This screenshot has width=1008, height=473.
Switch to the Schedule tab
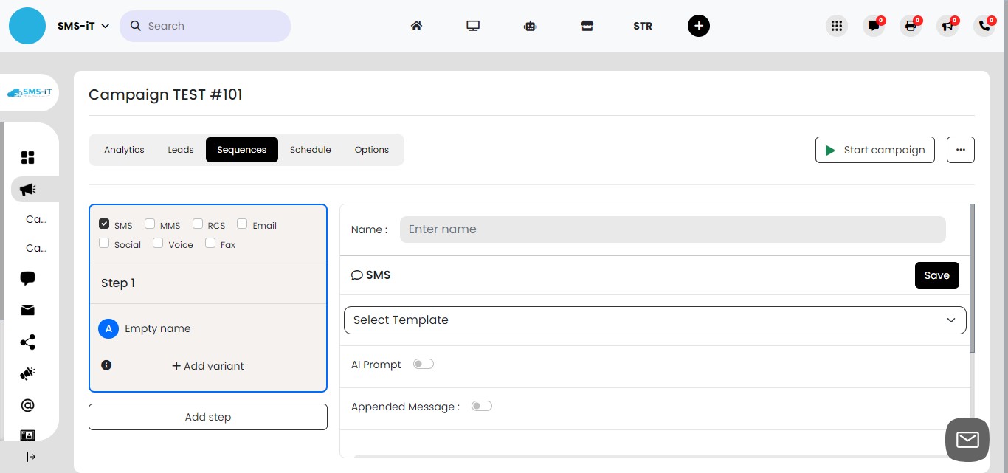pyautogui.click(x=310, y=150)
